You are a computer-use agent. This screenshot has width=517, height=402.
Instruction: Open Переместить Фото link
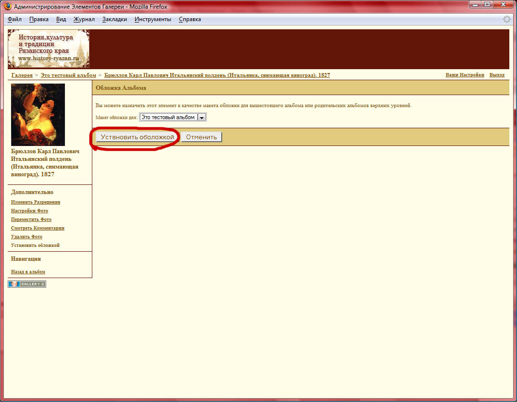coord(31,219)
